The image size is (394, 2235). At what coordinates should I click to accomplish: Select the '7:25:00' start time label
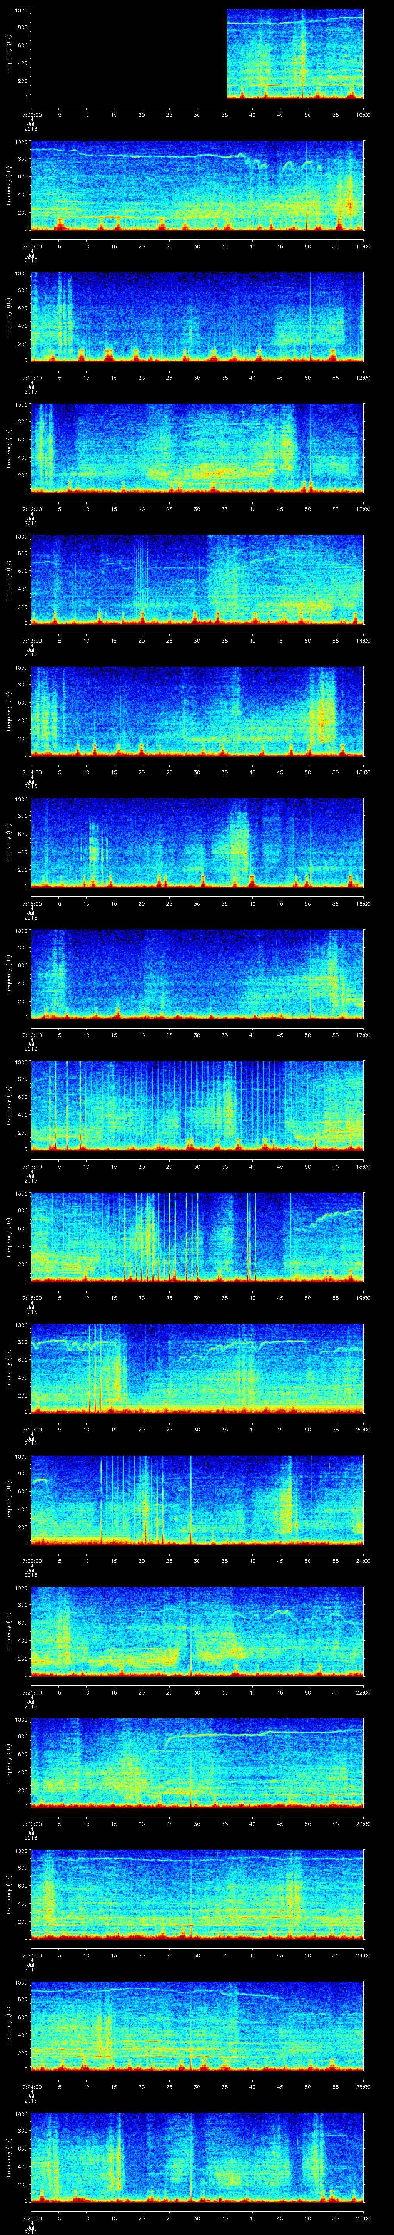pyautogui.click(x=31, y=2218)
